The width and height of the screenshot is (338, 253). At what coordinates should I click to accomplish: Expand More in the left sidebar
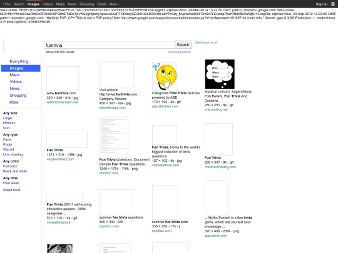(14, 102)
